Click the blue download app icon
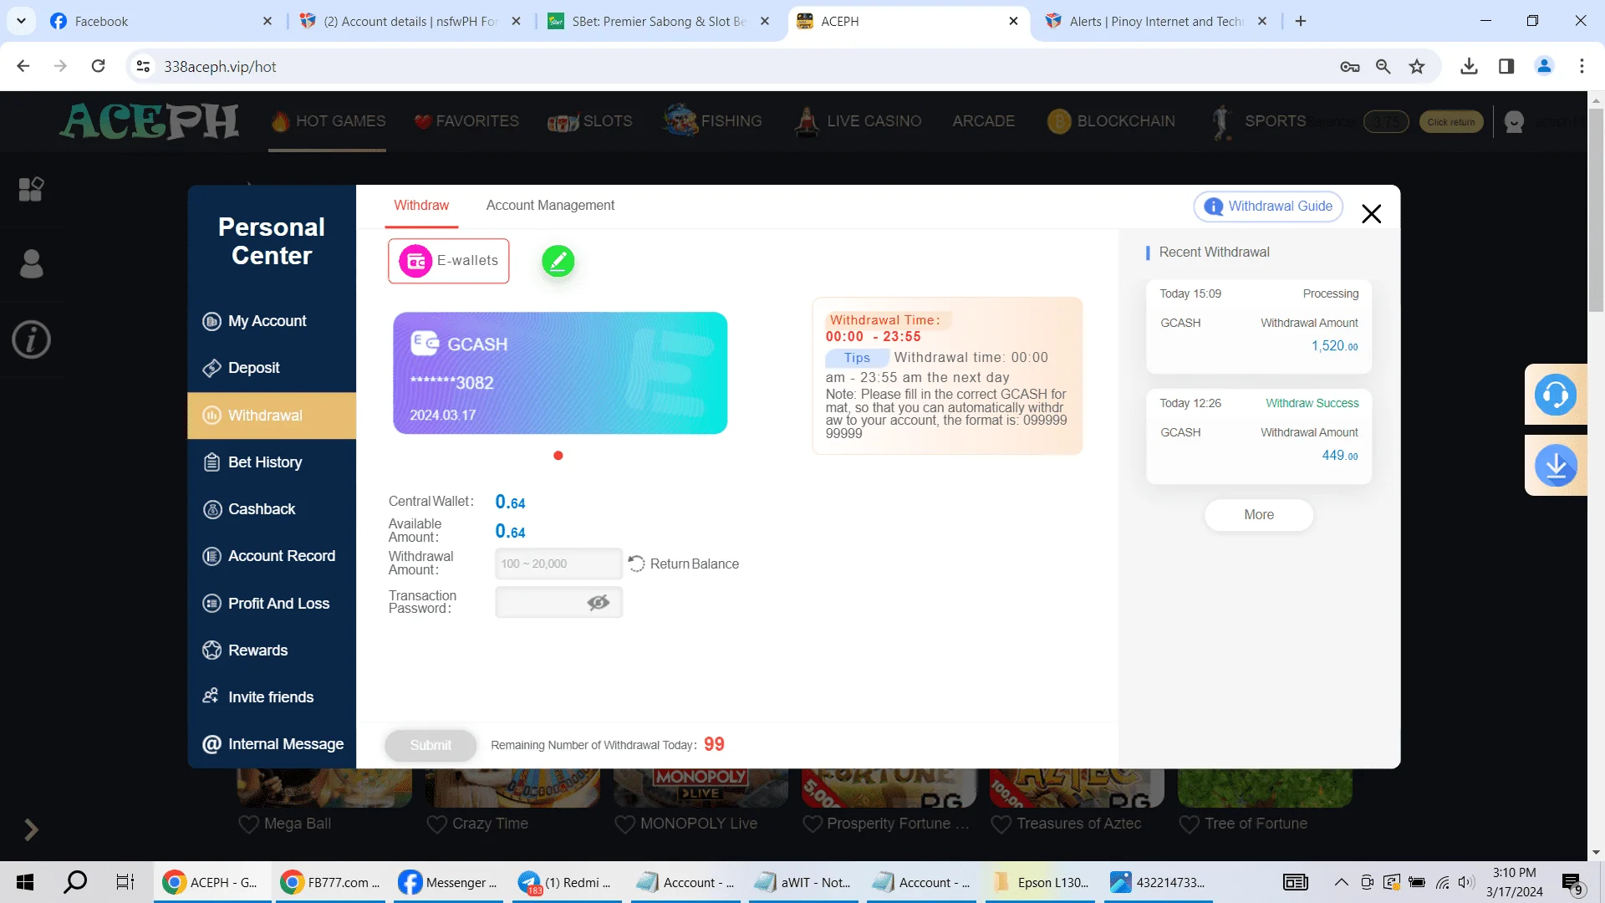The image size is (1605, 903). 1556,466
